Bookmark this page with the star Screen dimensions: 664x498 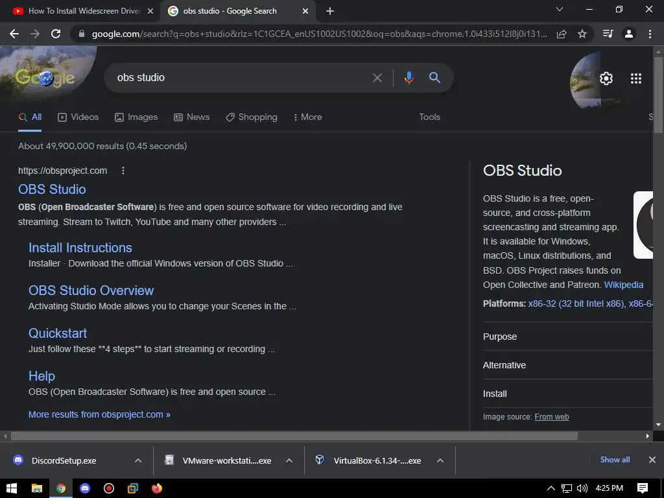(582, 34)
